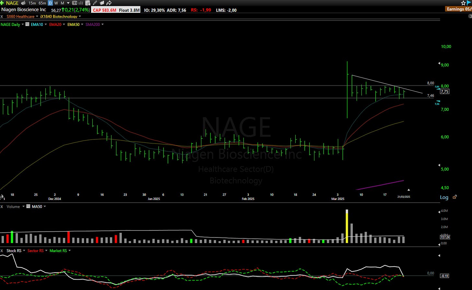Click the 8,00 horizontal line label
This screenshot has width=472, height=290.
[431, 83]
